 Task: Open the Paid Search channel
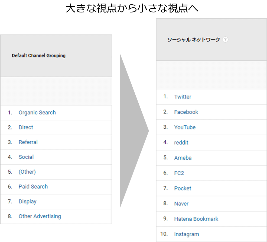[x=33, y=187]
